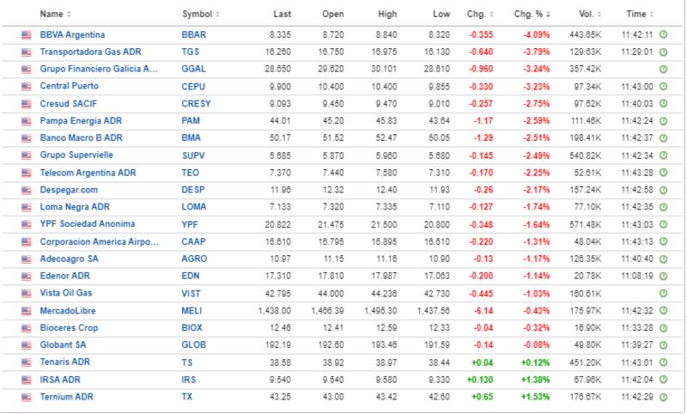
Task: Click the flag icon next to Despegar.com
Action: (27, 190)
